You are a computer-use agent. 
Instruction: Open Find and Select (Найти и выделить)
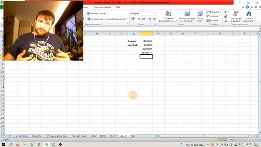pyautogui.click(x=249, y=16)
